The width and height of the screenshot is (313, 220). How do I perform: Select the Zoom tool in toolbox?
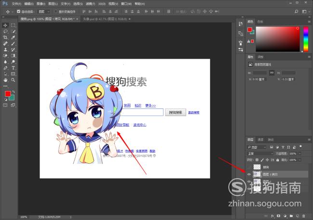coord(13,80)
